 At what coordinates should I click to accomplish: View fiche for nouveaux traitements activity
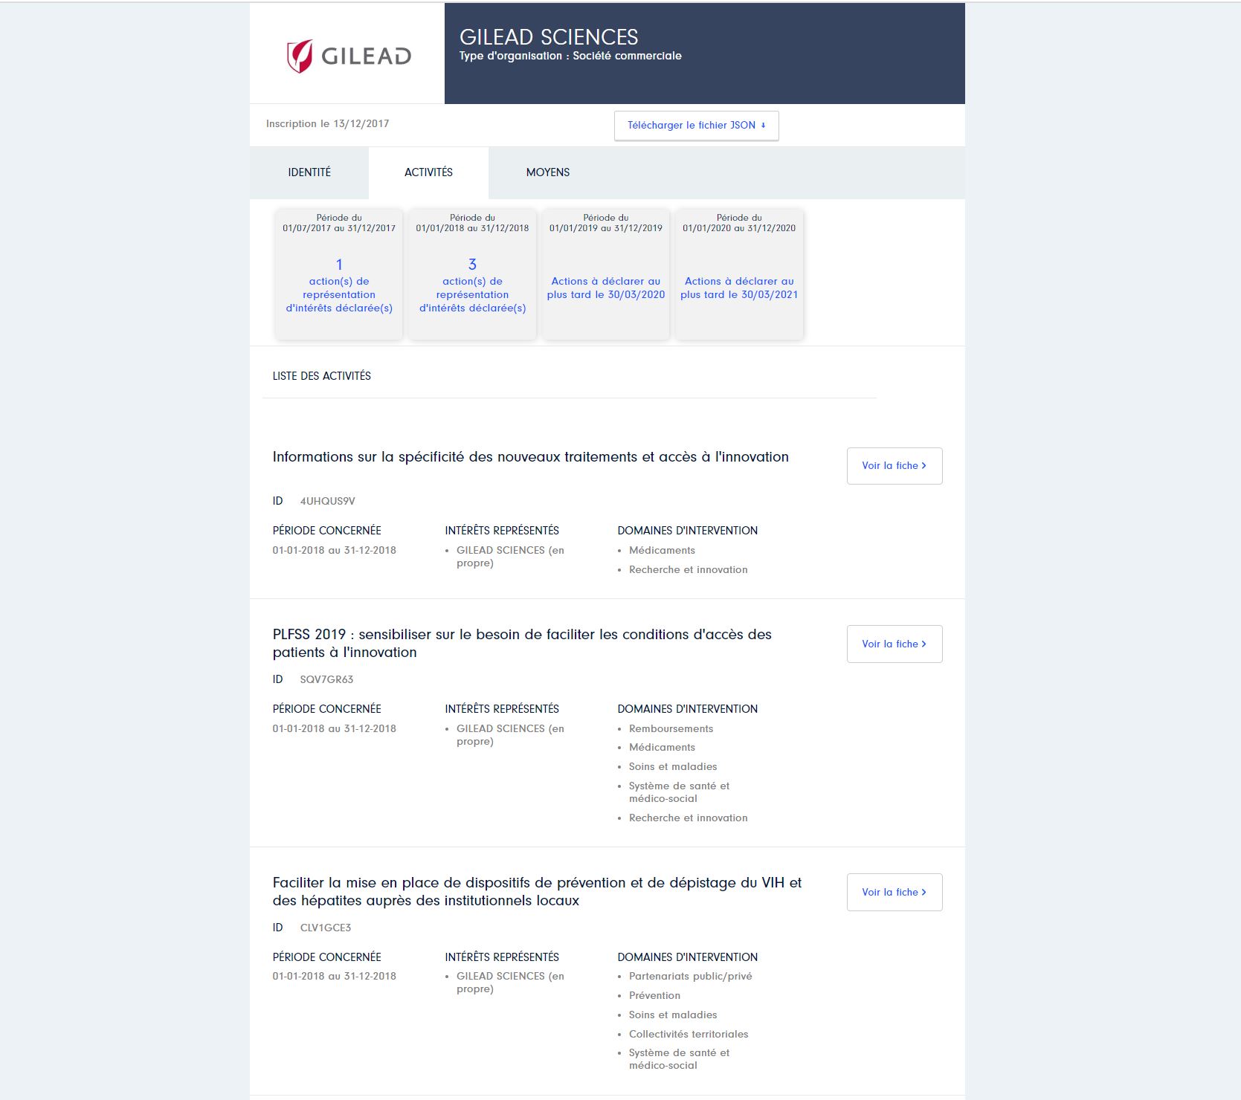(x=895, y=466)
